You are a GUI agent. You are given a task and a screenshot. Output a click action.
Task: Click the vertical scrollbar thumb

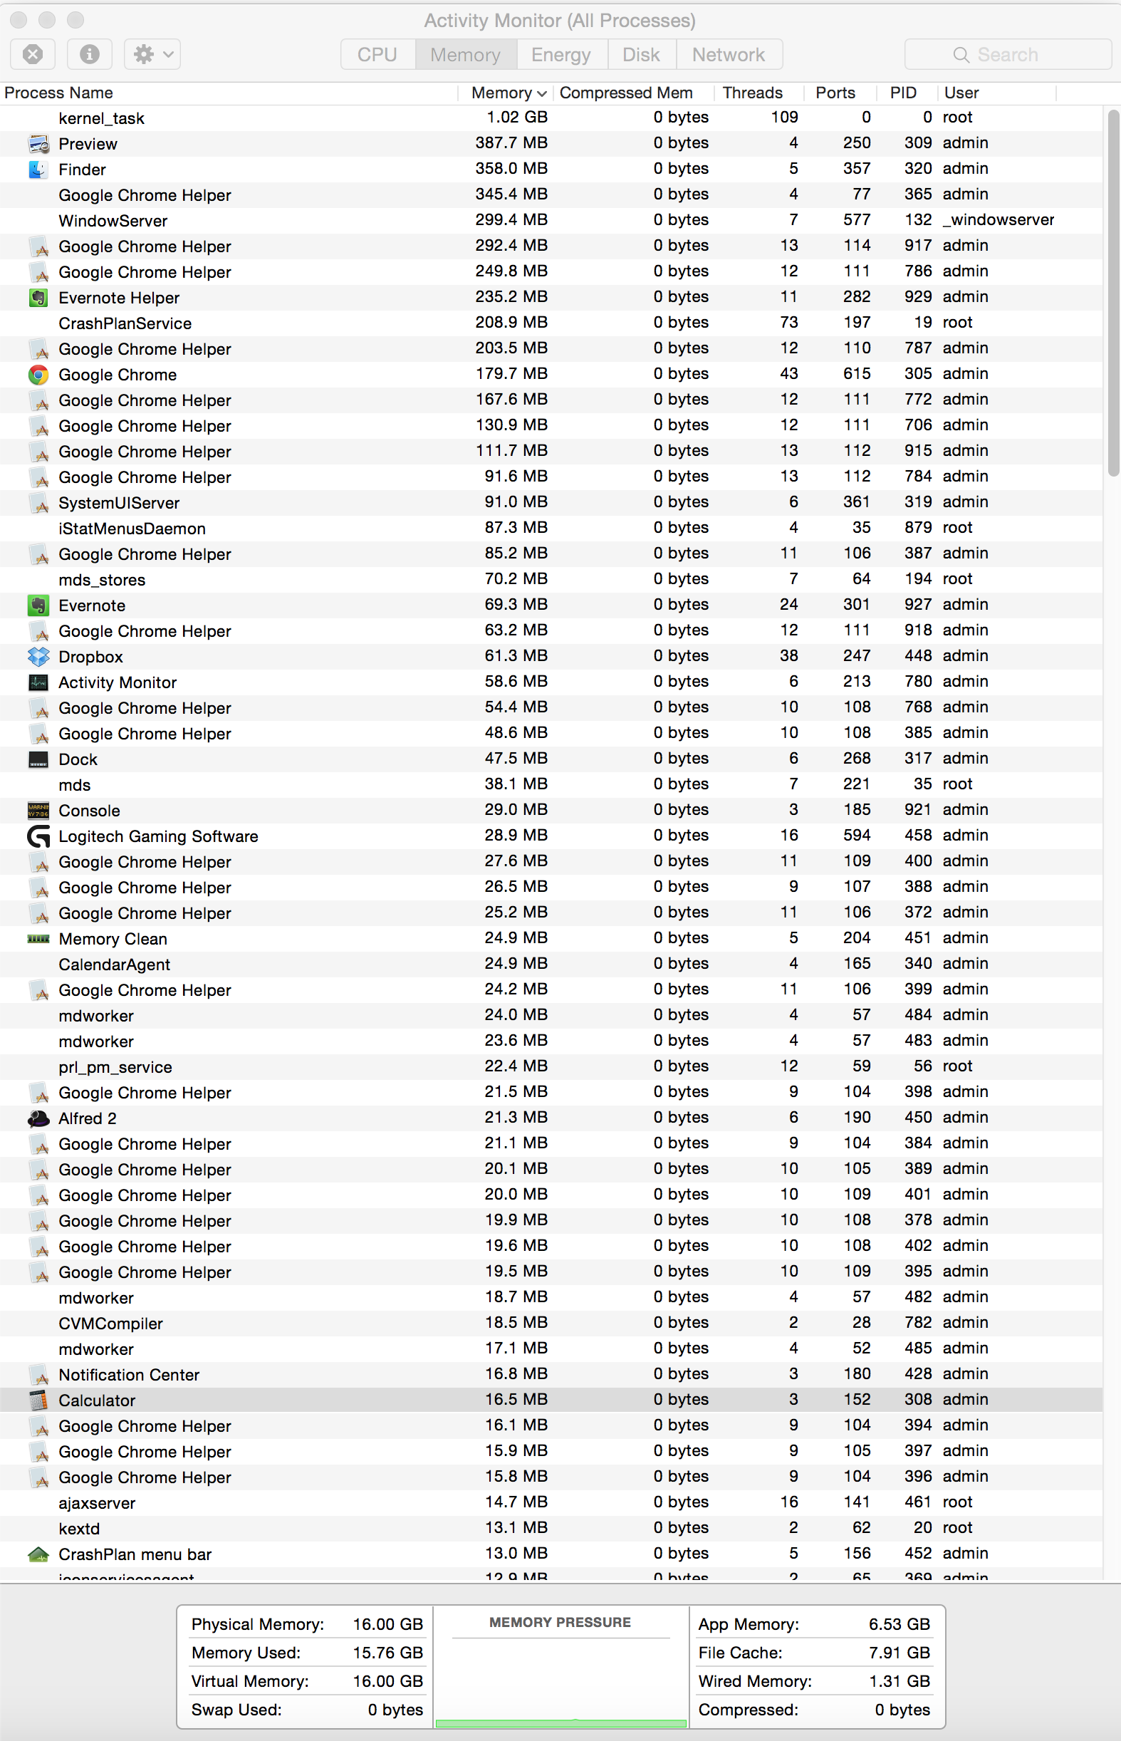(1113, 293)
